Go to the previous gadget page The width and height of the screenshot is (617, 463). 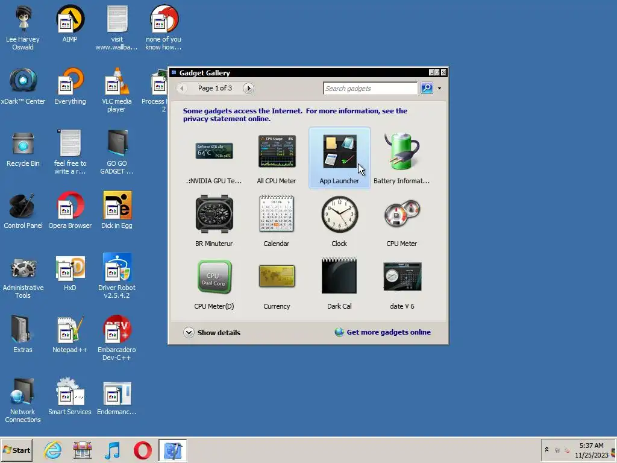coord(182,88)
